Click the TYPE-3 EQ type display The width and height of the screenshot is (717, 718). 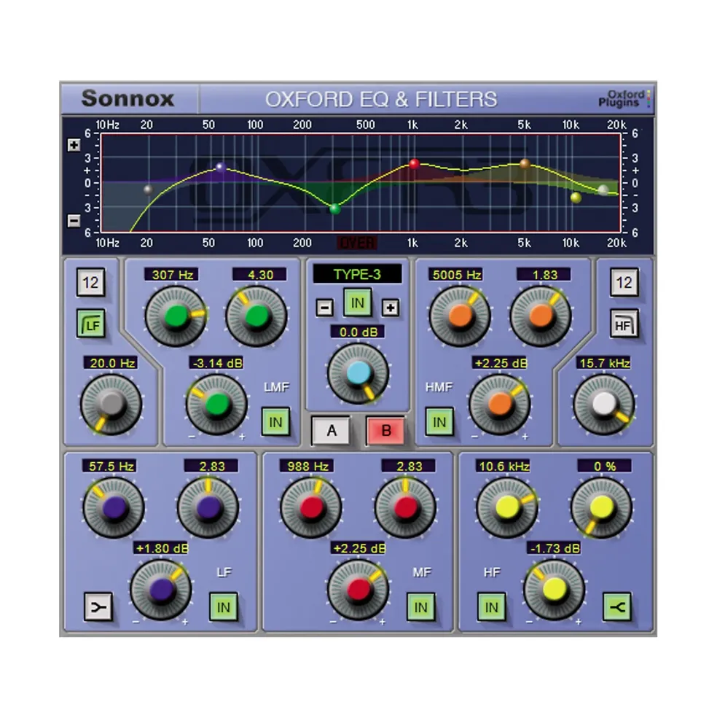pos(357,274)
